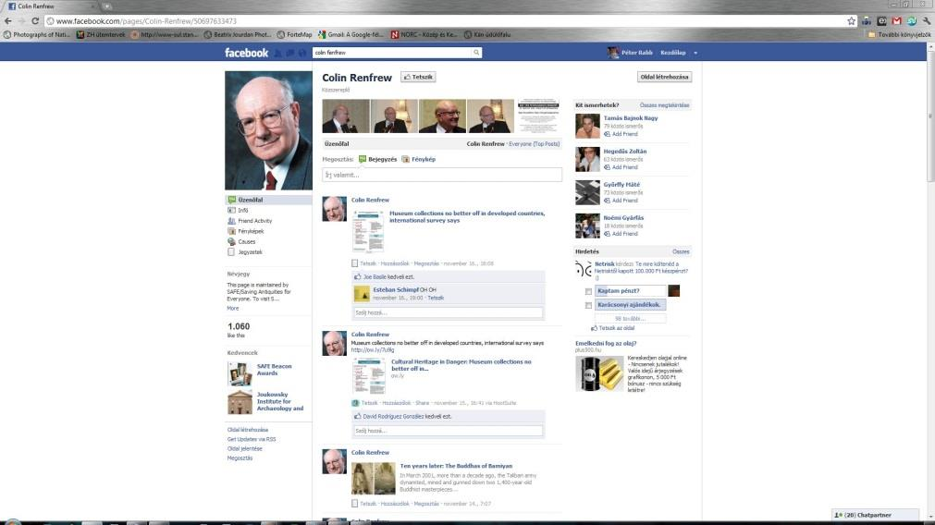Click Megosztás link in left sidebar
Viewport: 935px width, 525px height.
[240, 458]
